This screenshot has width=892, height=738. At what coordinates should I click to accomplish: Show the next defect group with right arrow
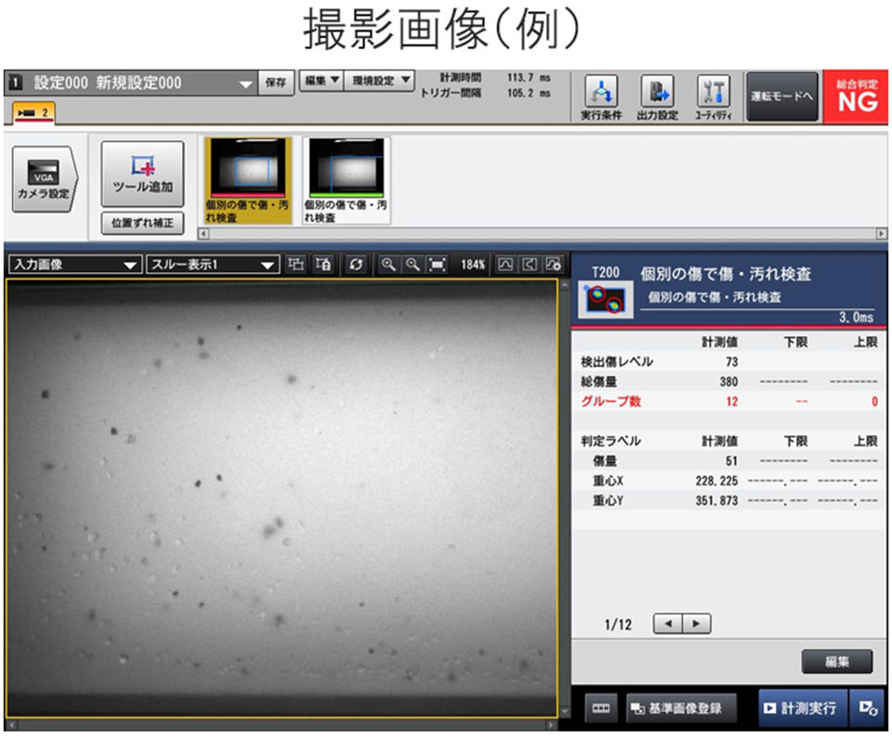point(696,624)
